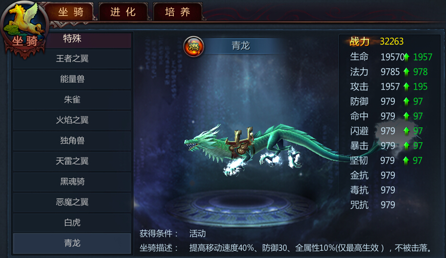Viewport: 446px width, 258px height.
Task: Switch to the 进化 tab
Action: (x=123, y=11)
